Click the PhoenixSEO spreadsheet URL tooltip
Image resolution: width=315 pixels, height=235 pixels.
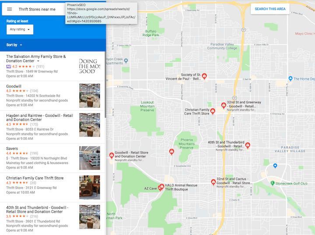pyautogui.click(x=101, y=13)
